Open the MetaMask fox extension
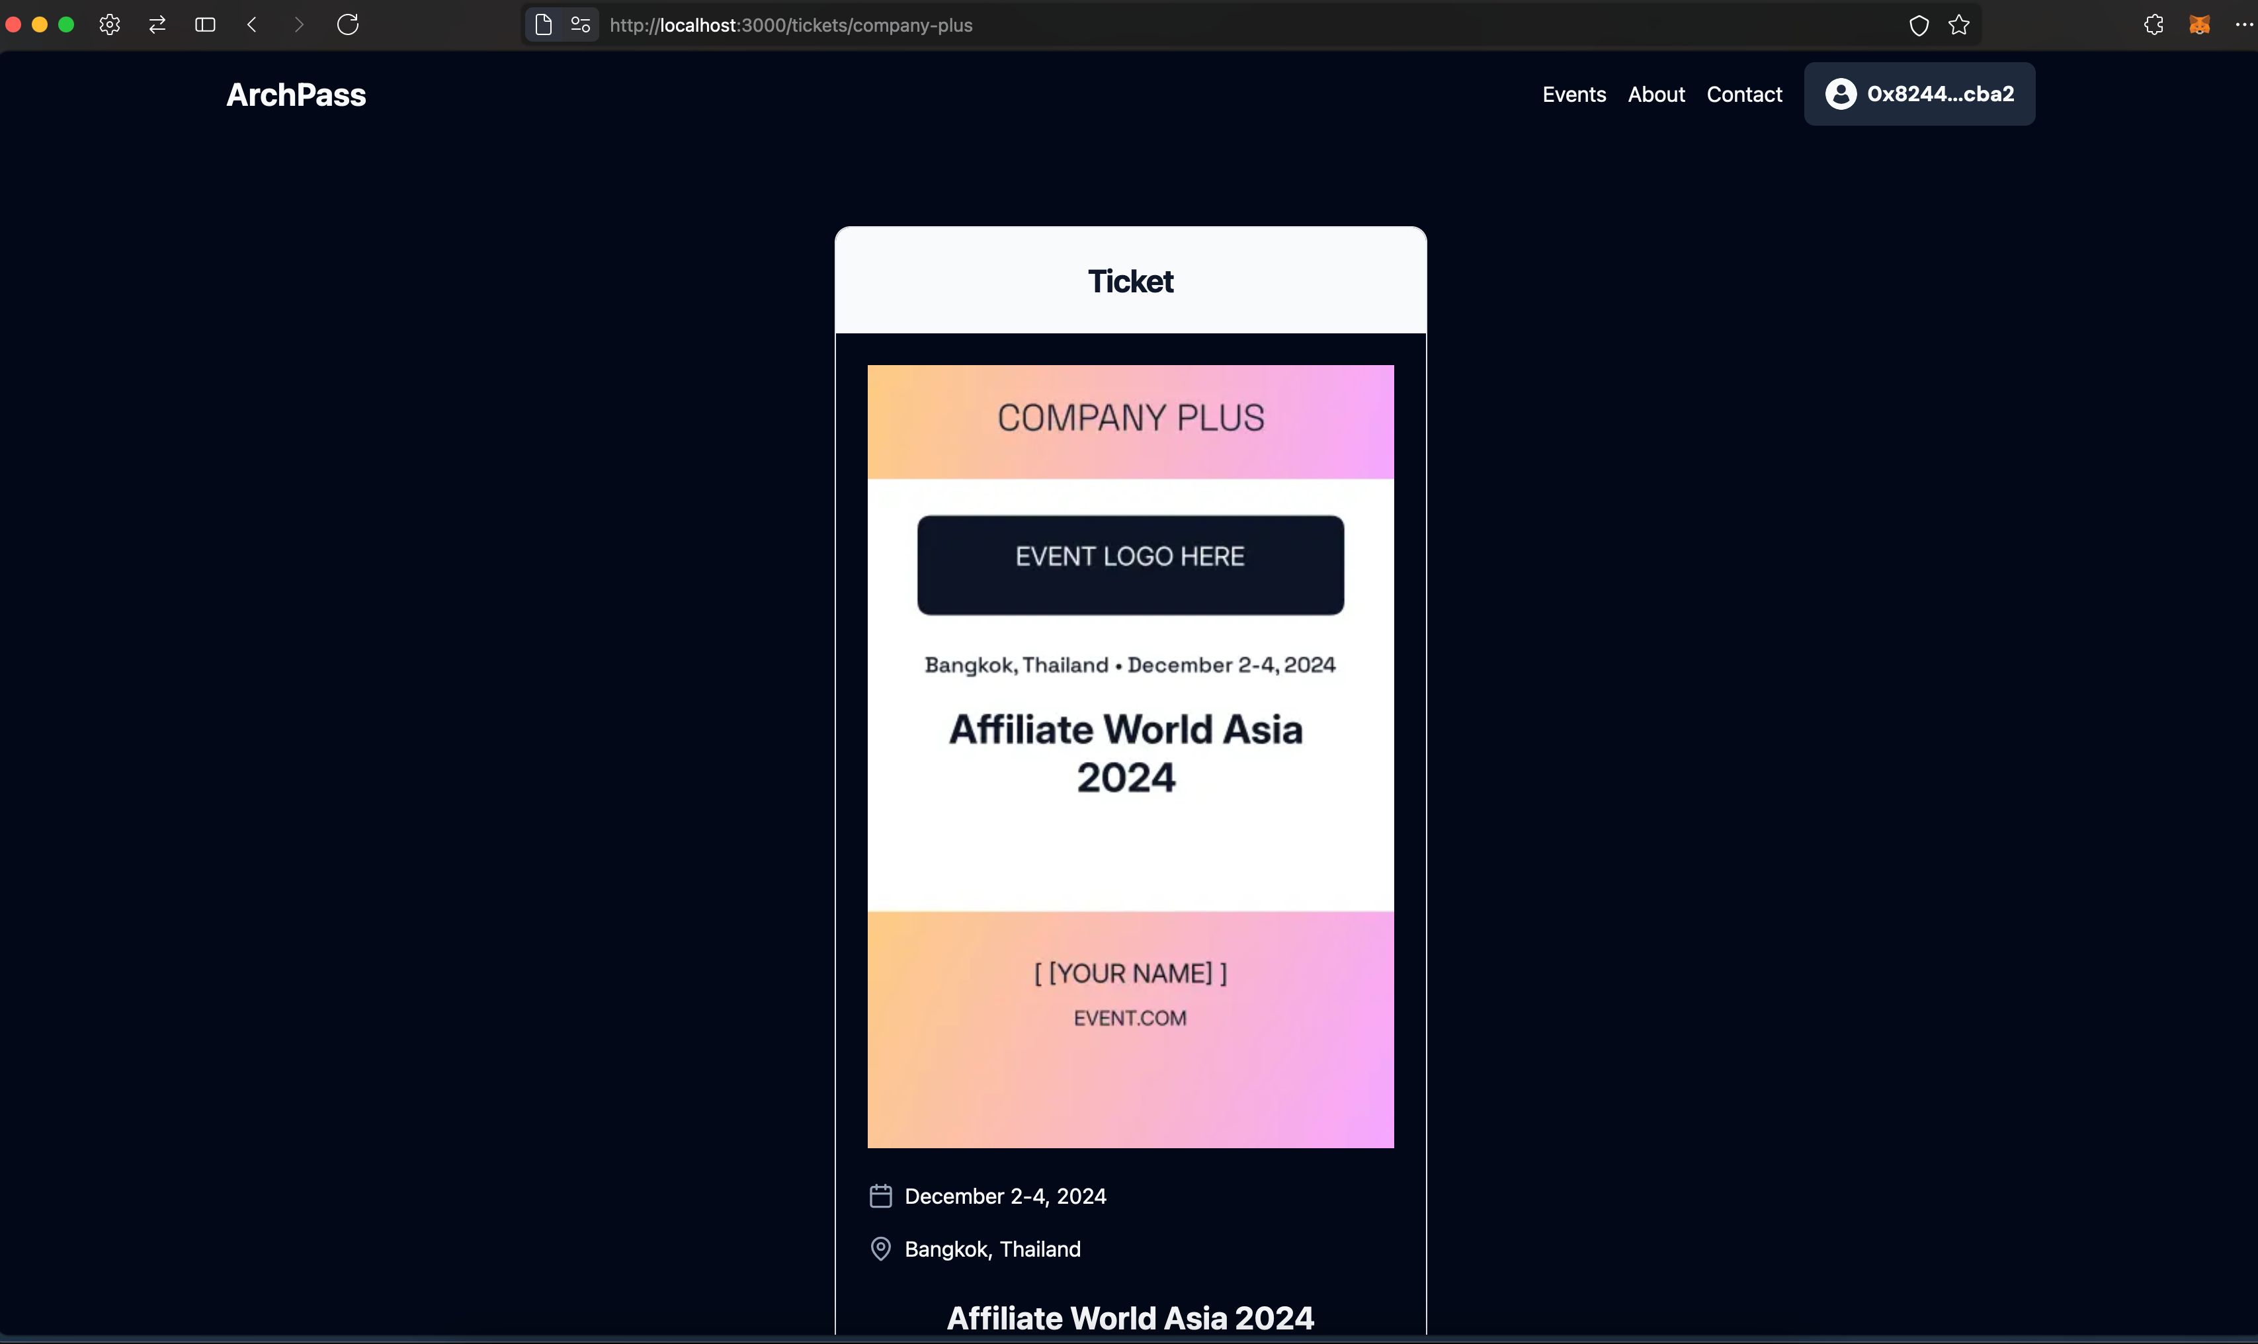This screenshot has height=1344, width=2258. [x=2199, y=24]
